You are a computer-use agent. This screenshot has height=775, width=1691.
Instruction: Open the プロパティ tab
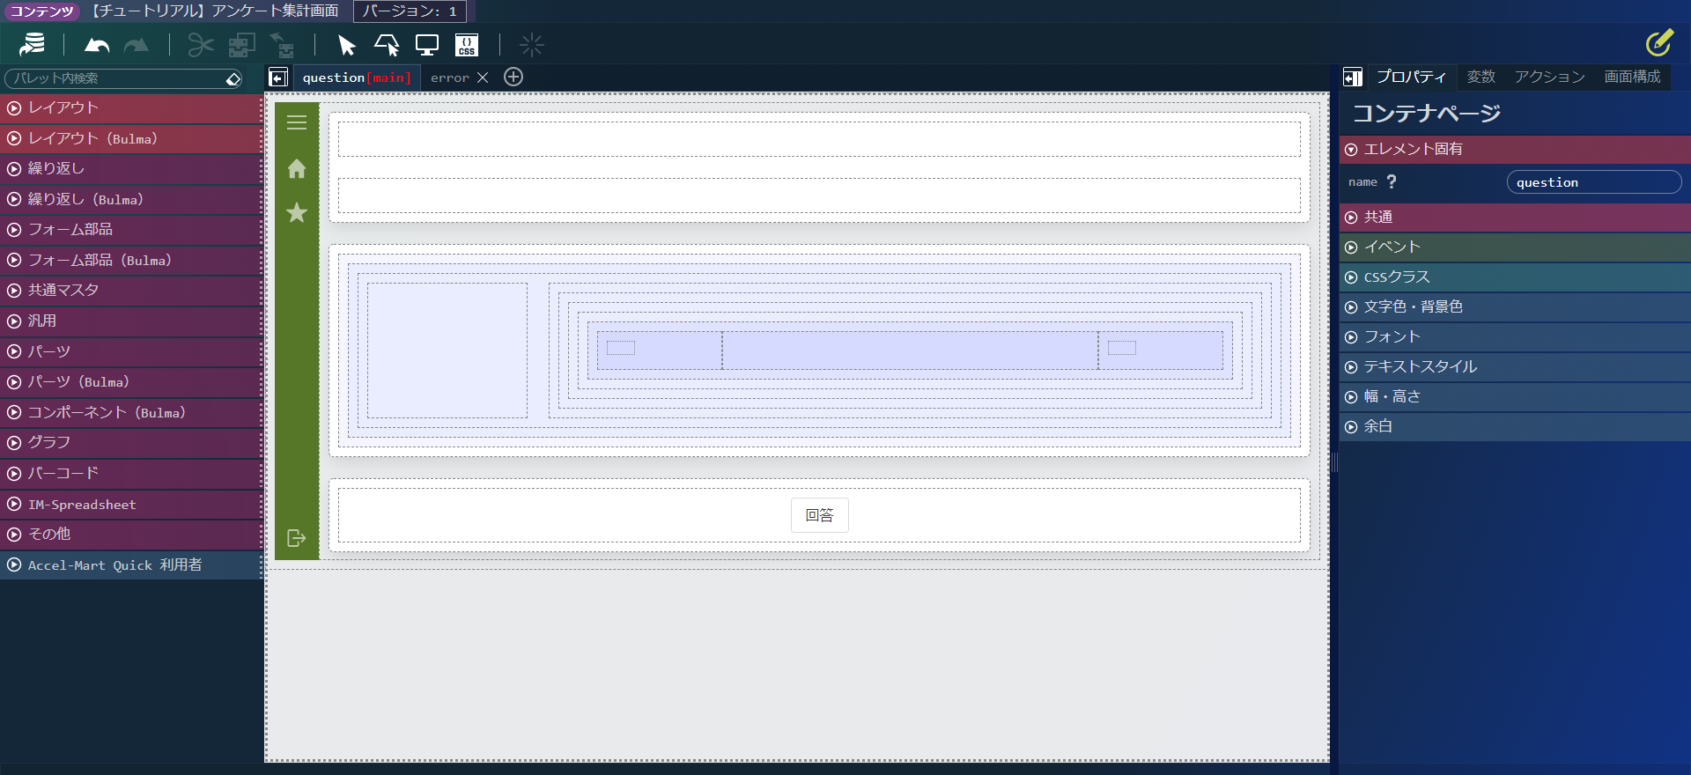(1411, 77)
